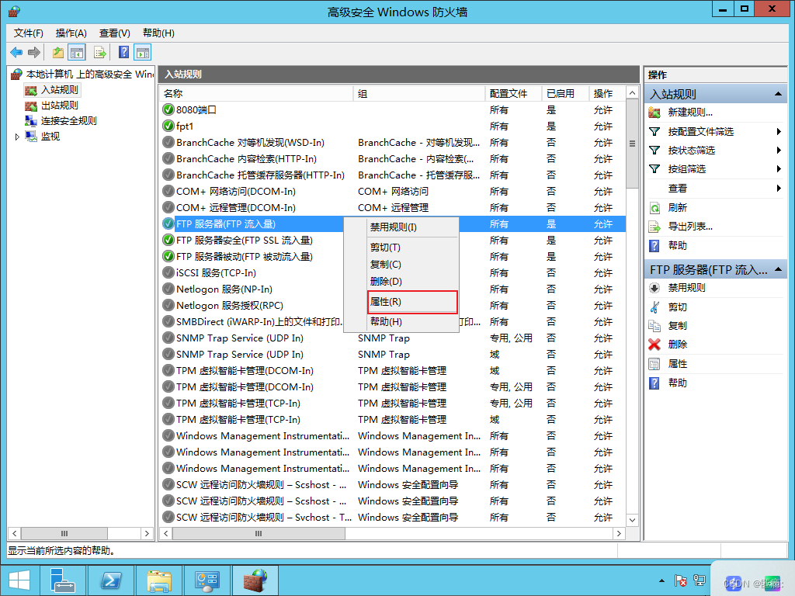Click 新建规则... in the actions pane

pos(690,113)
